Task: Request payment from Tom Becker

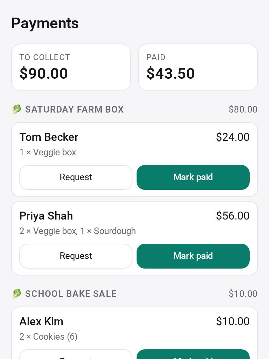Action: 76,177
